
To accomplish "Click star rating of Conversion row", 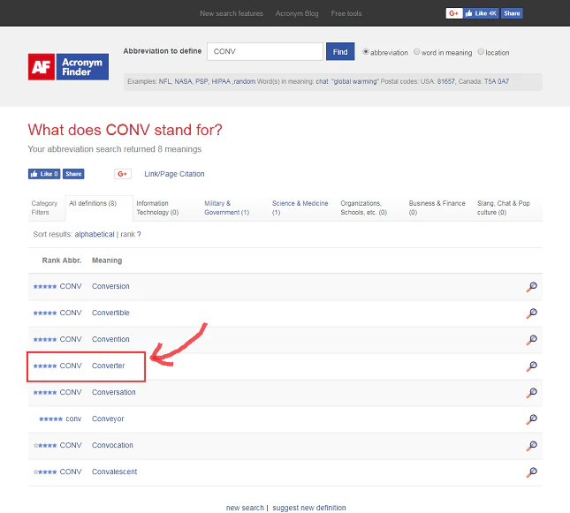I will click(x=45, y=287).
